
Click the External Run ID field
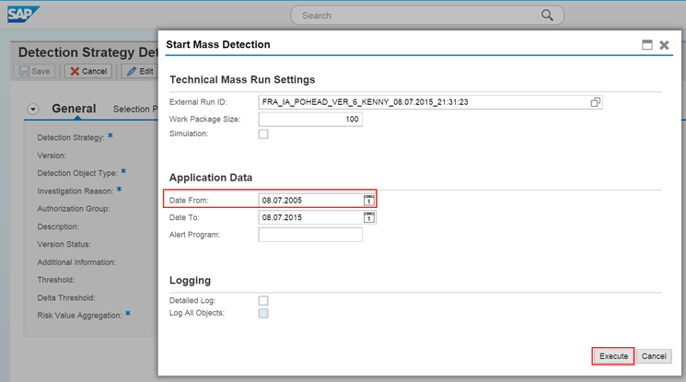[430, 102]
